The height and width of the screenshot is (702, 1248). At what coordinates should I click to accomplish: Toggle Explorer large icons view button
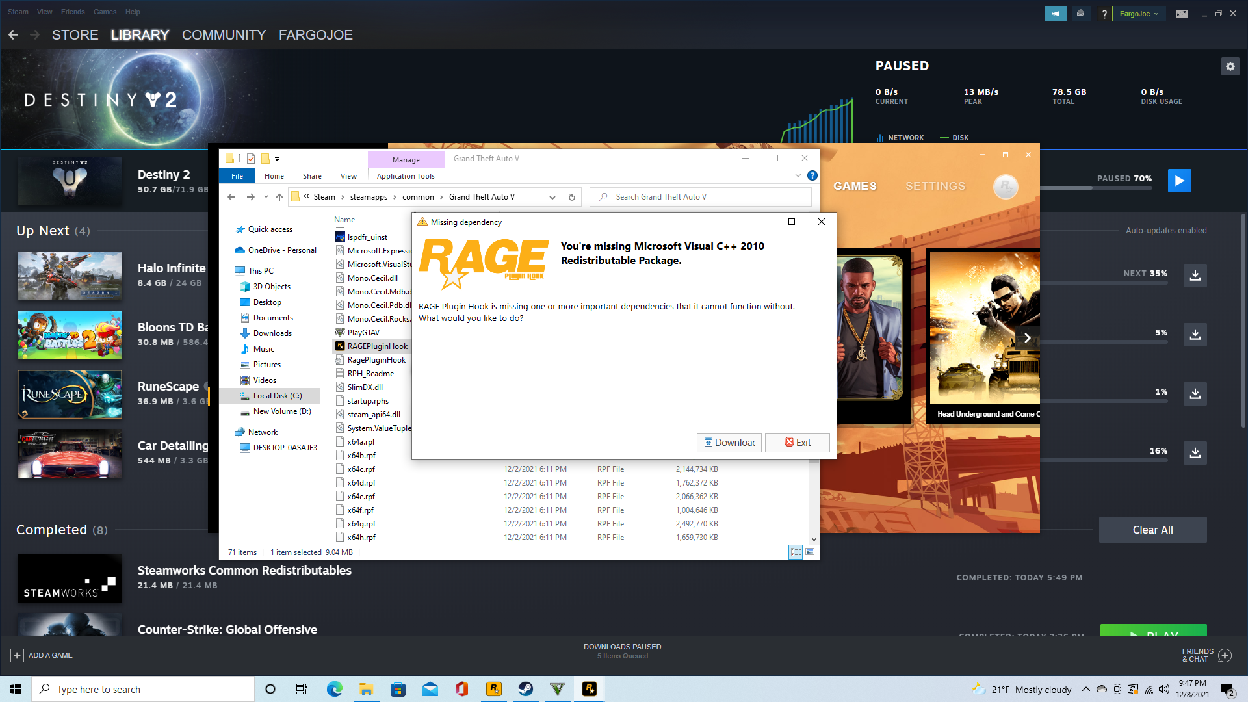point(810,552)
